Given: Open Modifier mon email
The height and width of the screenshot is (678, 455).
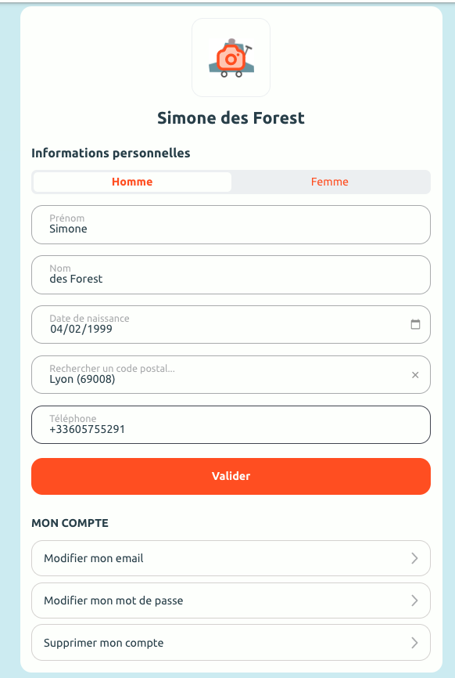Looking at the screenshot, I should 231,558.
